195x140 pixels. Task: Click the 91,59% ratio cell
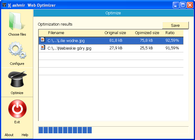pyautogui.click(x=172, y=48)
